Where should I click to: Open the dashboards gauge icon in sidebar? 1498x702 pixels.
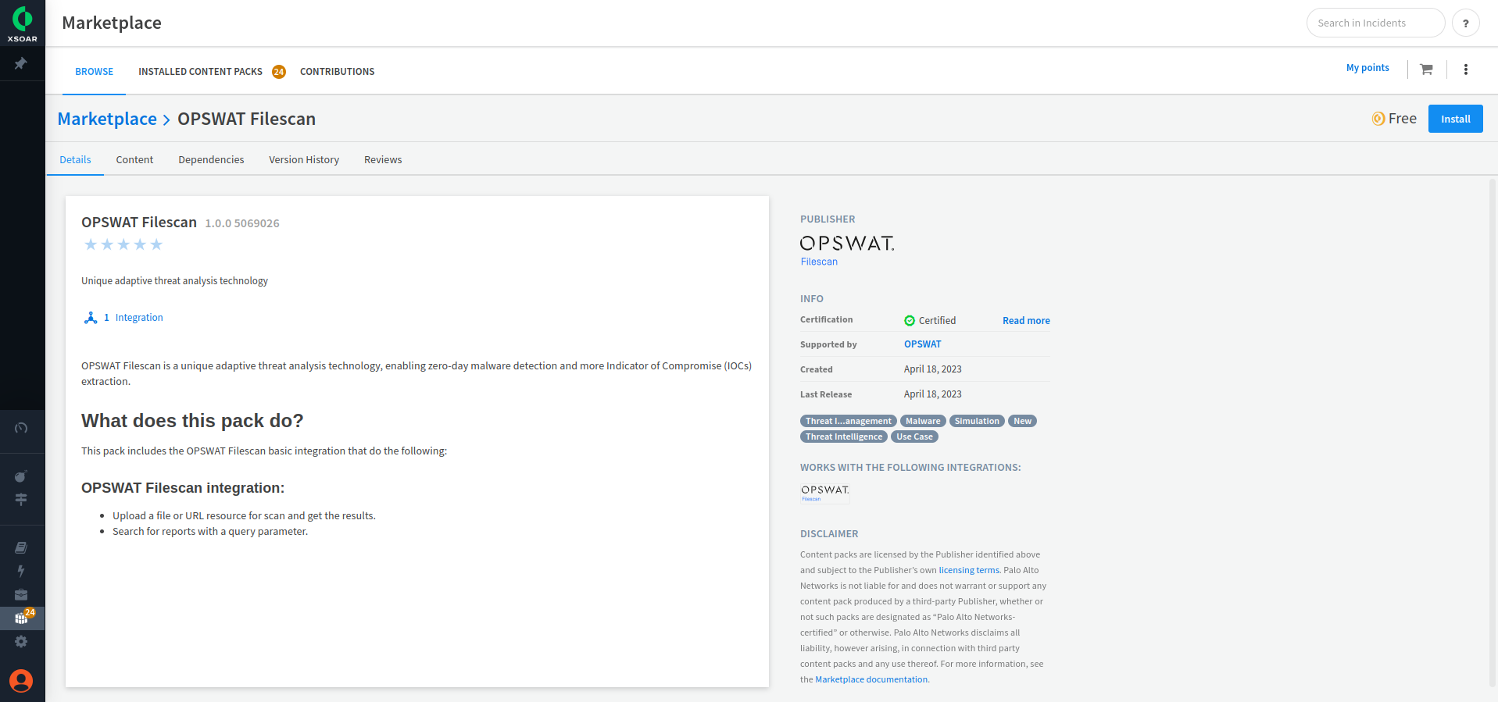(x=21, y=428)
